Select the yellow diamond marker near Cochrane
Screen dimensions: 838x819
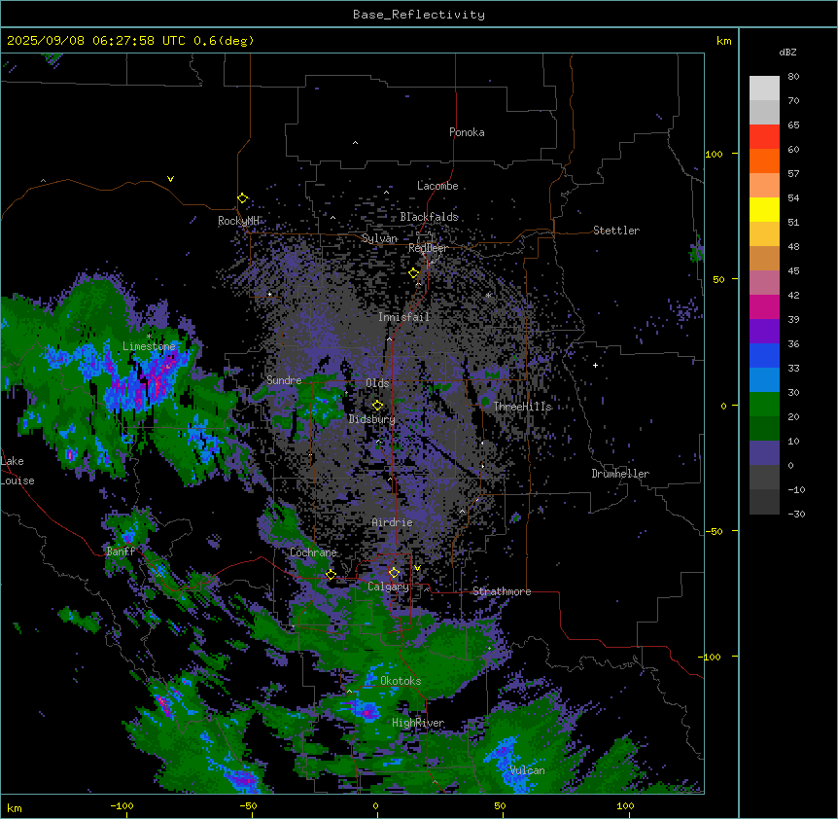coord(331,575)
